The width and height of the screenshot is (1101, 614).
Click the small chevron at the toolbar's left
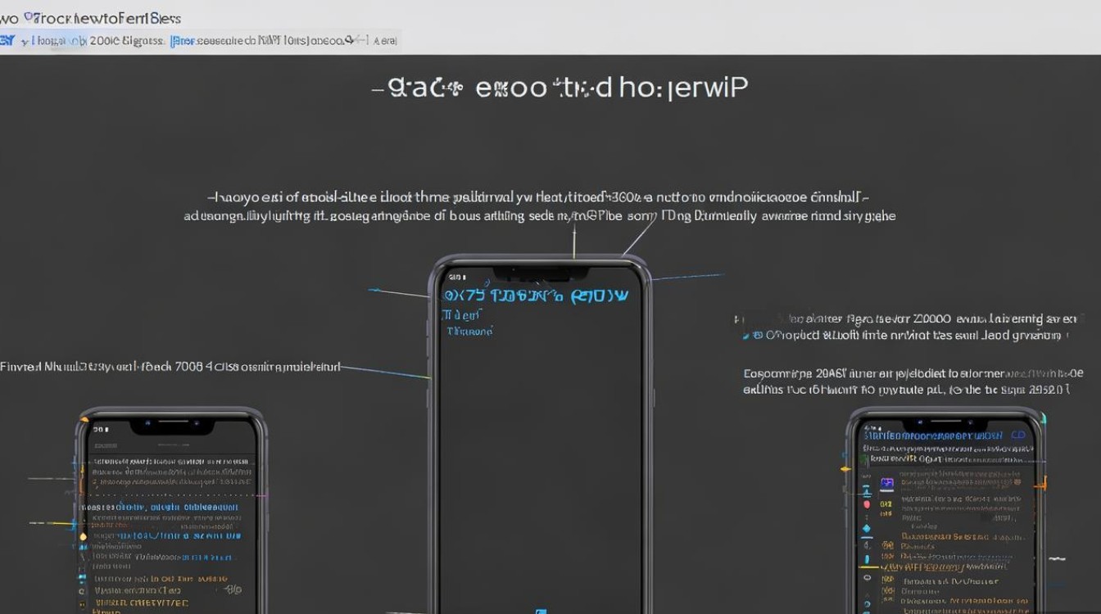click(25, 40)
